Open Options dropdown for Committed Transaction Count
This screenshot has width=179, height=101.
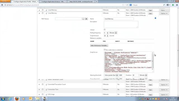[164, 85]
